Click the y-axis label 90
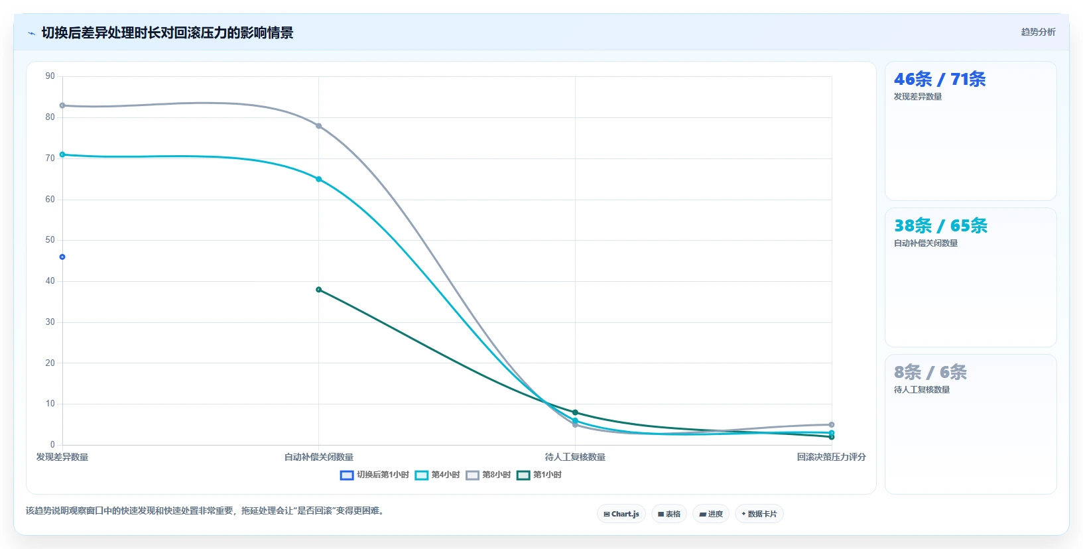Viewport: 1083px width, 549px height. 50,76
